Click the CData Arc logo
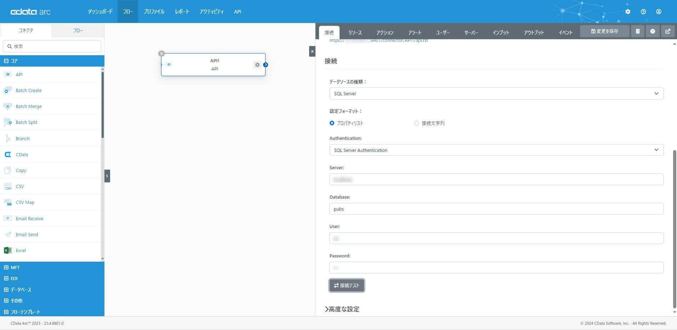The image size is (677, 330). pos(30,12)
